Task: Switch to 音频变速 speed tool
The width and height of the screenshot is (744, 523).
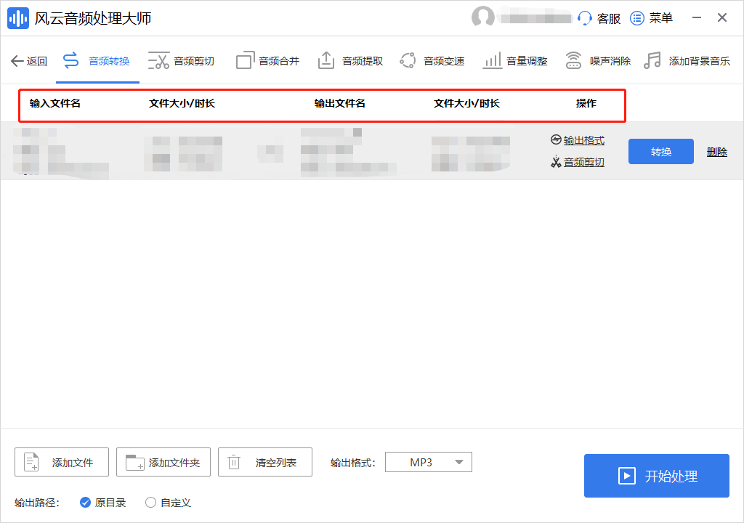Action: tap(432, 62)
